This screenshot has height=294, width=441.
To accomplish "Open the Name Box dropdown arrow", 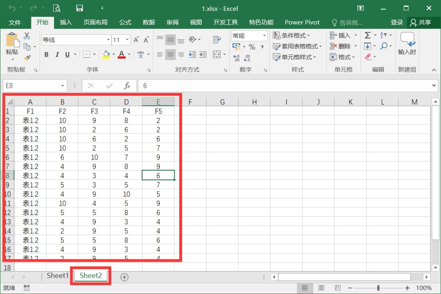I will 62,85.
